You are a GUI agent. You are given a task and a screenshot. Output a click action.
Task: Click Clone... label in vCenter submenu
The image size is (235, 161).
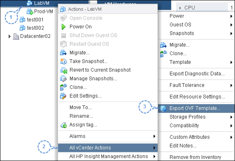(178, 54)
